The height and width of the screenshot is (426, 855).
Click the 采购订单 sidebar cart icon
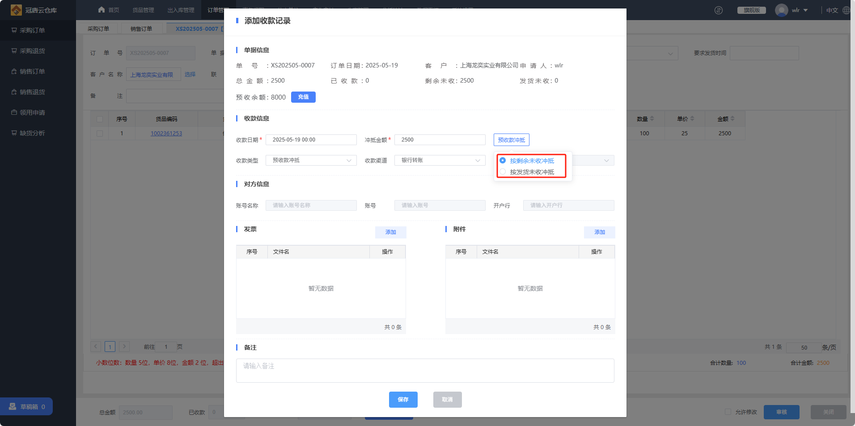coord(14,30)
